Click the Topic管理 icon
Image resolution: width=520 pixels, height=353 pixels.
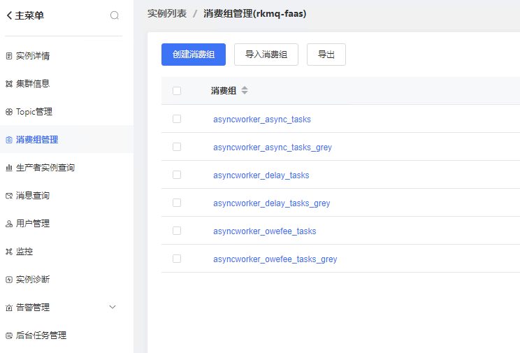[9, 112]
